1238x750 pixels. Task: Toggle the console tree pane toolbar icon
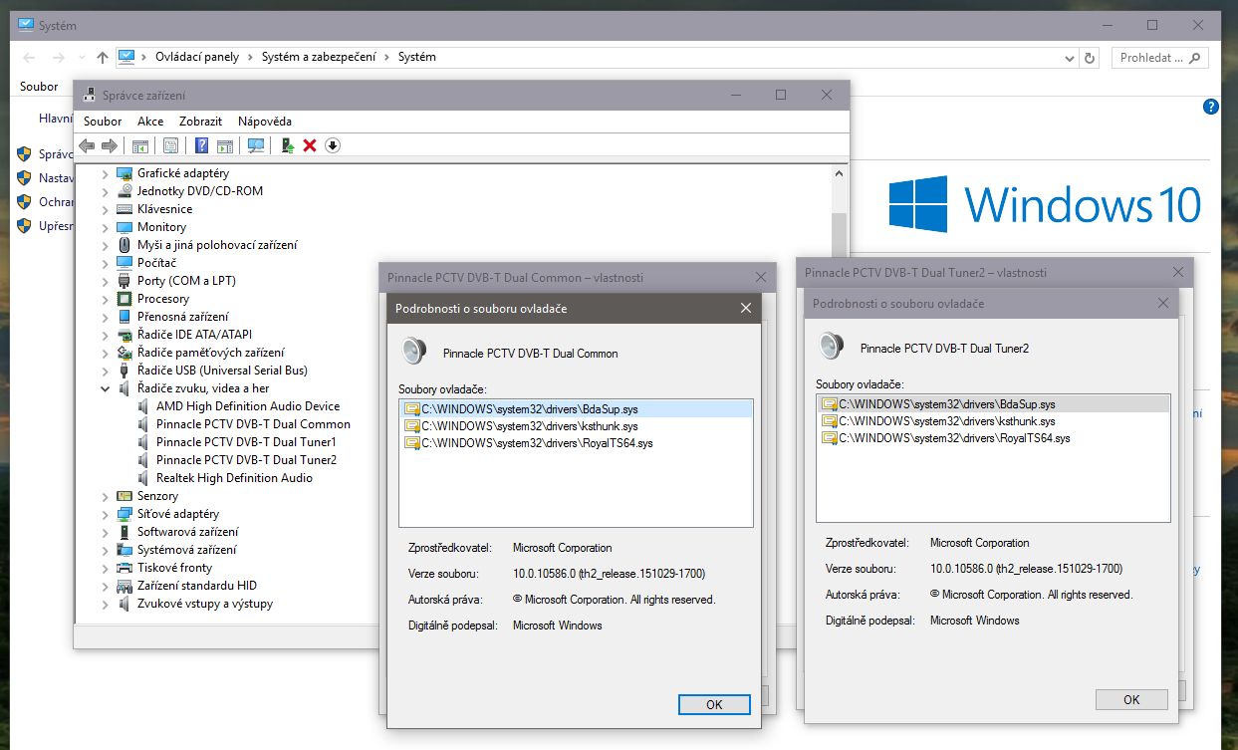pyautogui.click(x=140, y=145)
